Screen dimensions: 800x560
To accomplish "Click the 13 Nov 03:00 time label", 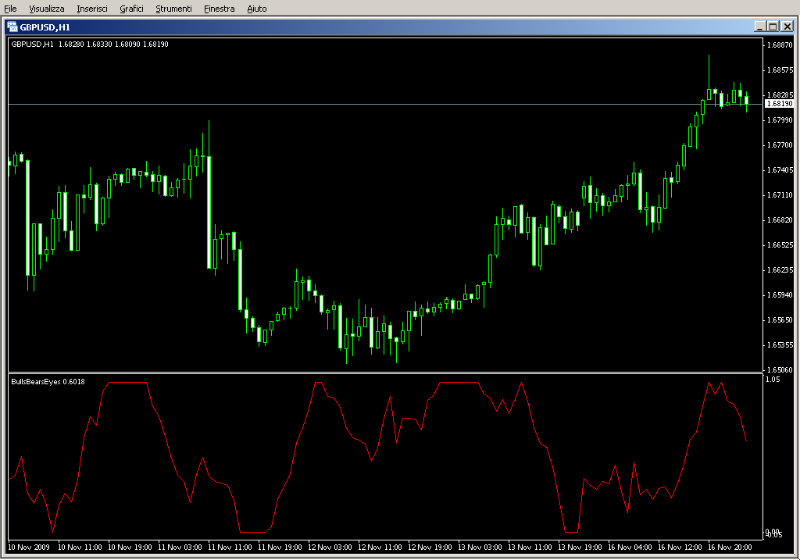I will [x=480, y=548].
